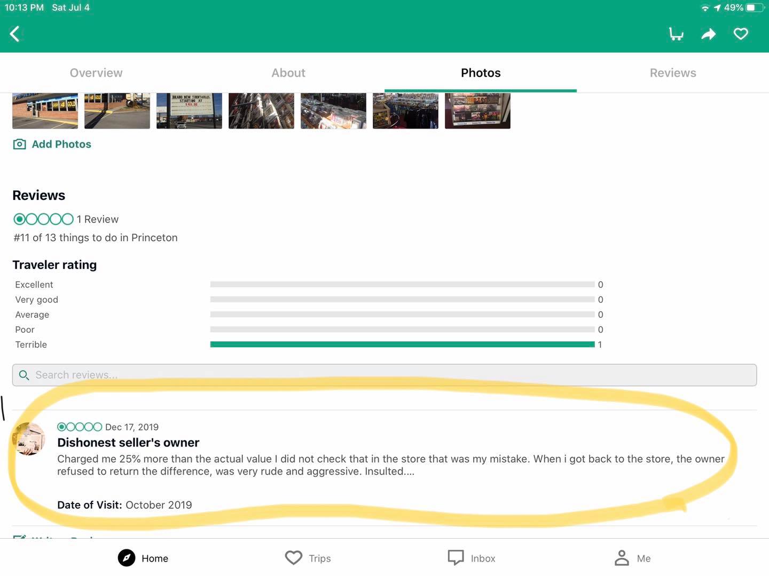This screenshot has height=576, width=769.
Task: Open the first storefront photo thumbnail
Action: [x=45, y=111]
